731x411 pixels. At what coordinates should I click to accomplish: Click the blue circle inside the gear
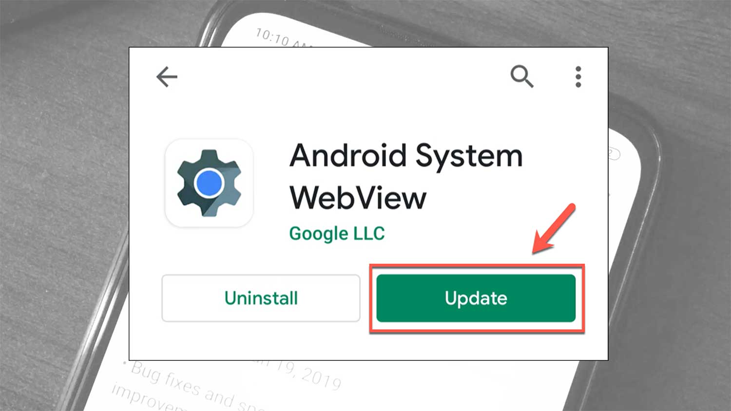209,183
